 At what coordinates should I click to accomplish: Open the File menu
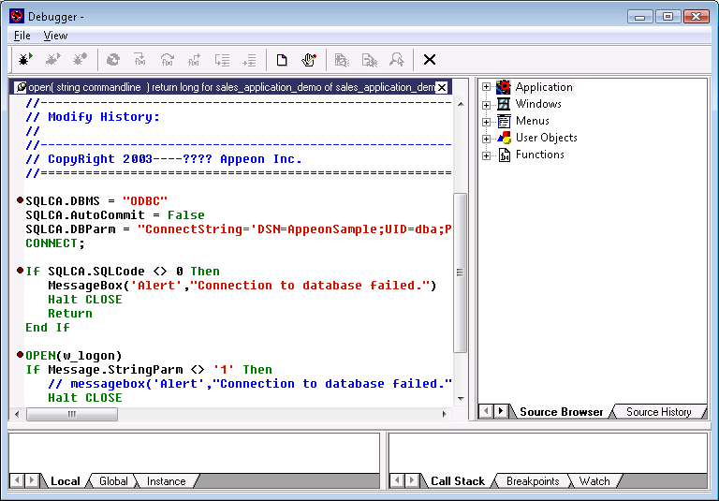pos(22,36)
